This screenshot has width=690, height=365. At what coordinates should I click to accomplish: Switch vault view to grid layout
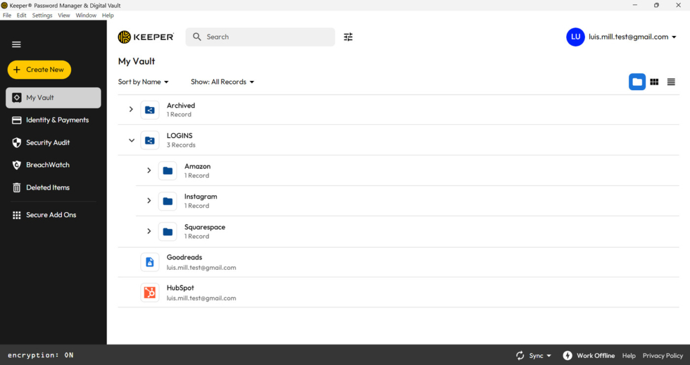654,81
